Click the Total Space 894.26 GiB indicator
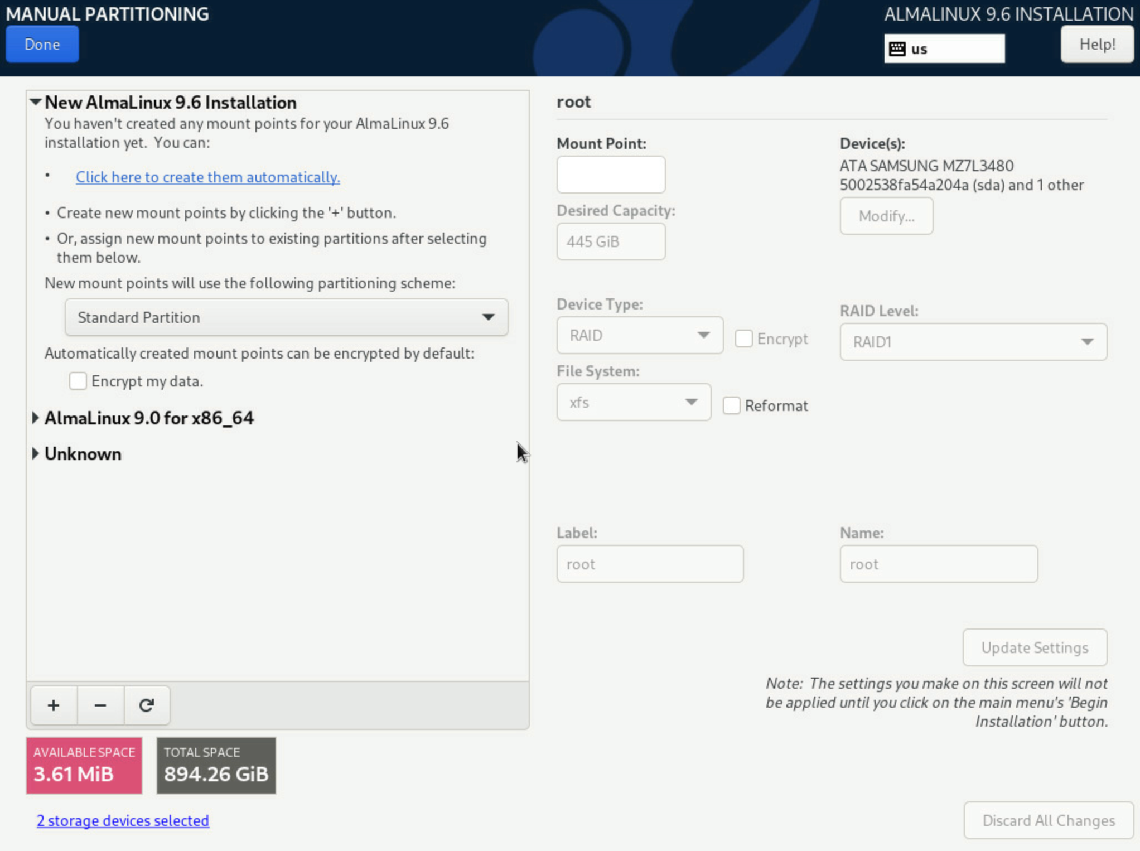This screenshot has width=1140, height=851. [x=216, y=766]
